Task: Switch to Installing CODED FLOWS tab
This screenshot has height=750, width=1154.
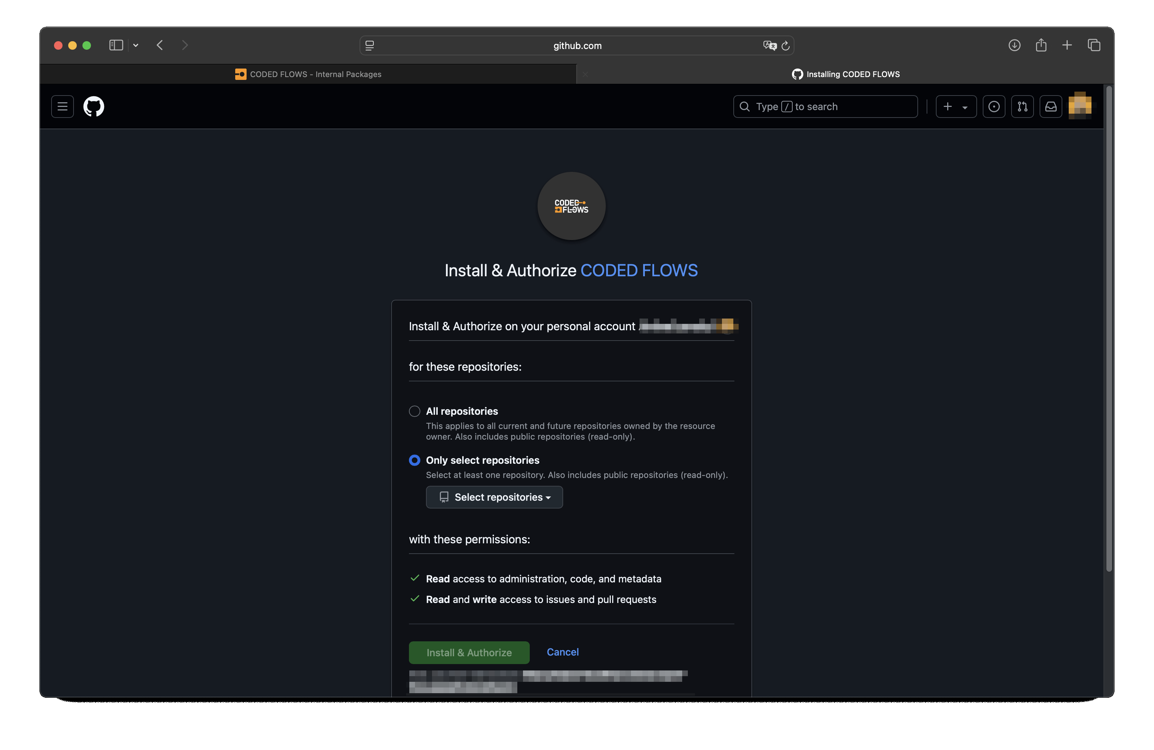Action: tap(846, 74)
